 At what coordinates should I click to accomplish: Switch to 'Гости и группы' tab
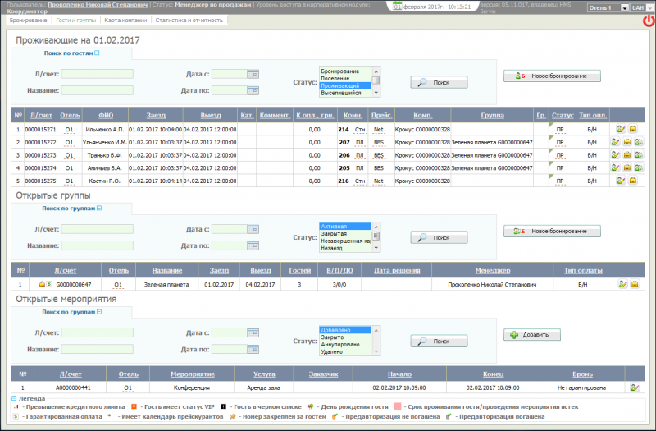(x=77, y=19)
